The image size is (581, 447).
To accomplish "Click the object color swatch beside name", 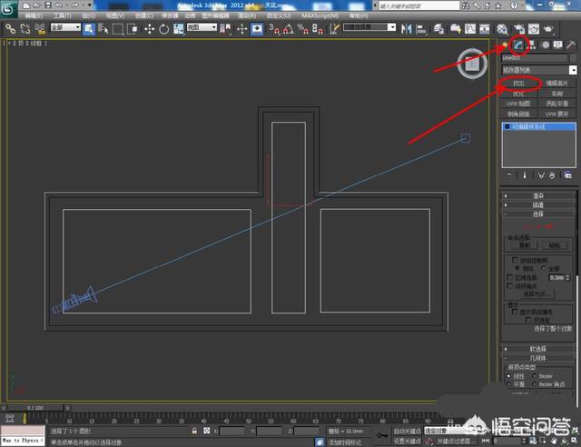I will (573, 58).
